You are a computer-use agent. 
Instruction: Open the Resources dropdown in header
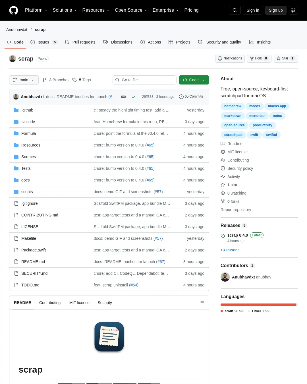coord(96,10)
